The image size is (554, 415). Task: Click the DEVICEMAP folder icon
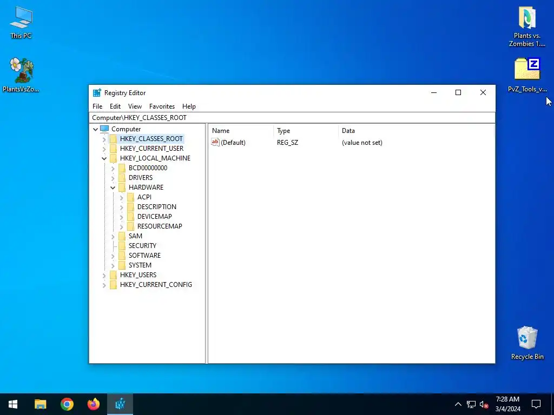(x=131, y=216)
